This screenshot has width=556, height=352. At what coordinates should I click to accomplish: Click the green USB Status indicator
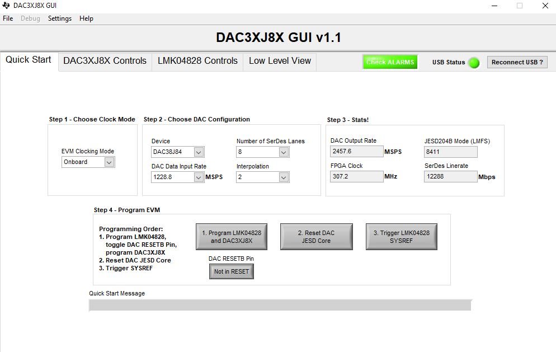474,63
